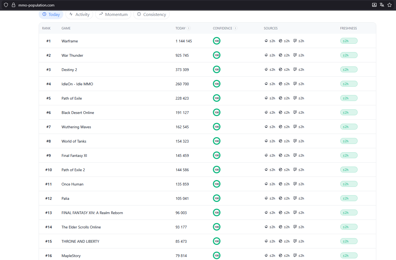Open the The Elder Scrolls Online link
The width and height of the screenshot is (396, 260).
pos(81,227)
